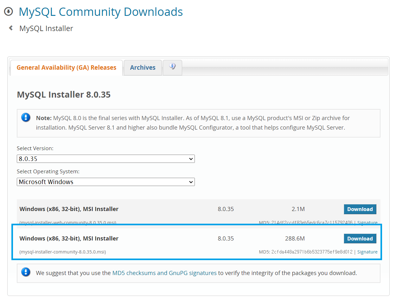Viewport: 396px width, 301px height.
Task: Download the 288.6M MSI installer
Action: 360,239
